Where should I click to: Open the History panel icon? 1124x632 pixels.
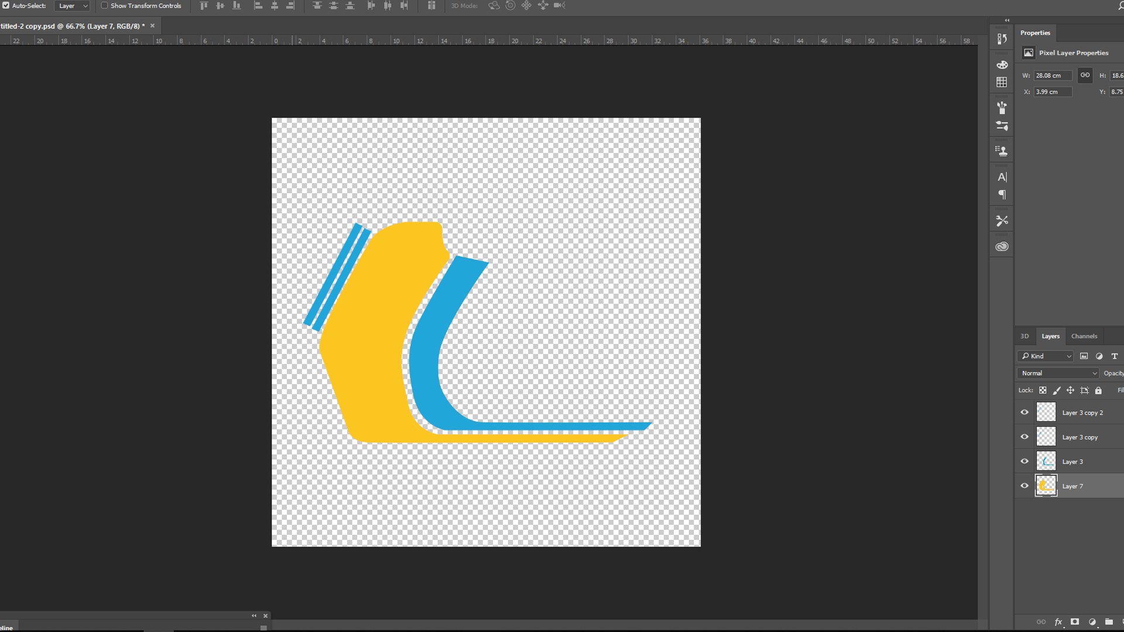[1002, 39]
